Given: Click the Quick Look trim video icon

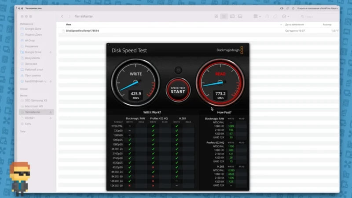Looking at the screenshot, I should pos(282,8).
